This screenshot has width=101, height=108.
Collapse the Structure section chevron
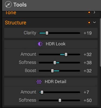tap(95, 22)
